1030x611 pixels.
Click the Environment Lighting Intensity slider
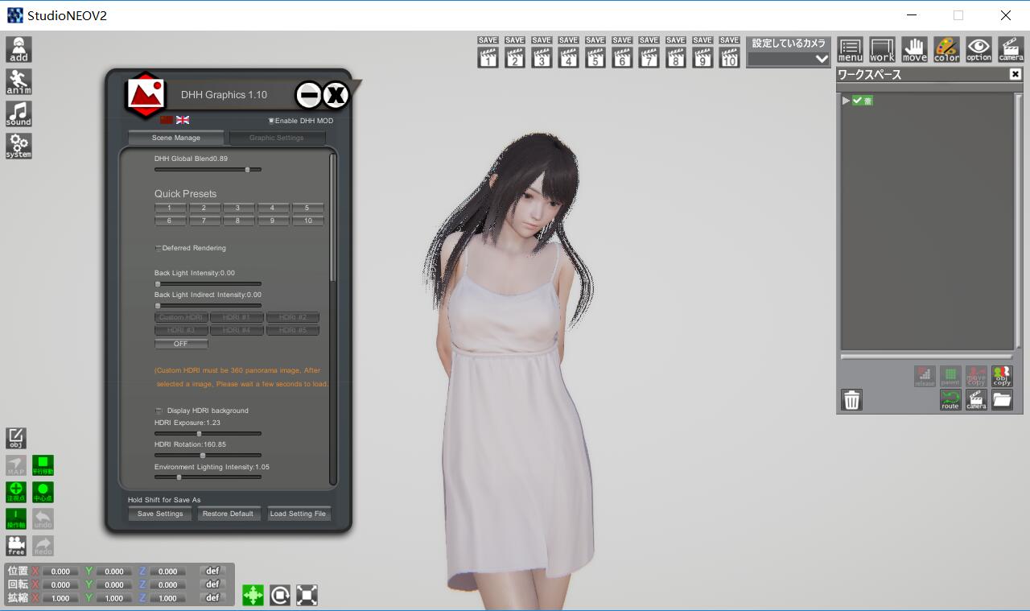208,477
